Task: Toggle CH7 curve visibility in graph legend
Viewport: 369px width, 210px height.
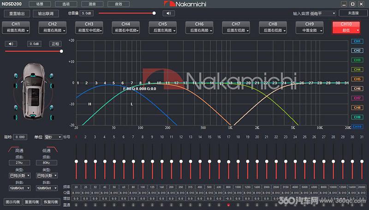Action: (x=357, y=98)
